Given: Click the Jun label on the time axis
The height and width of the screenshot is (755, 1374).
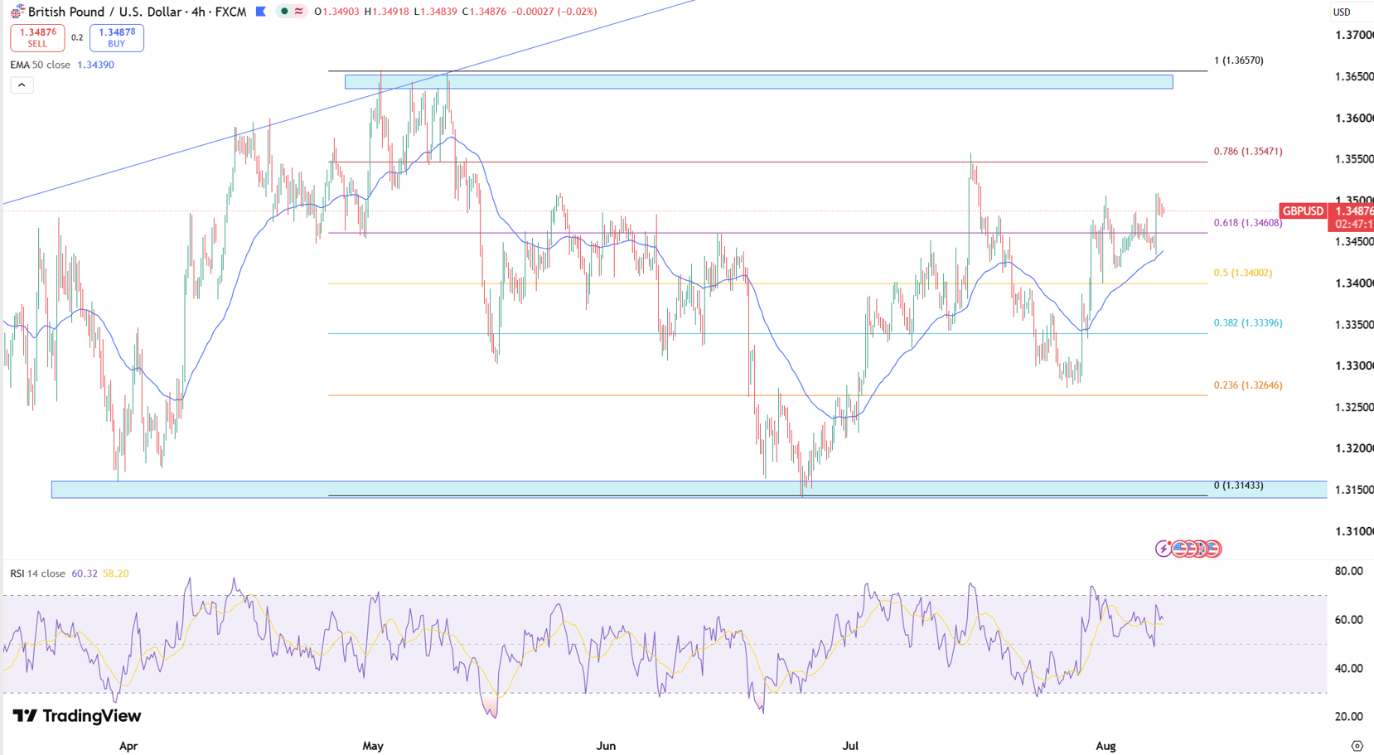Looking at the screenshot, I should tap(606, 746).
